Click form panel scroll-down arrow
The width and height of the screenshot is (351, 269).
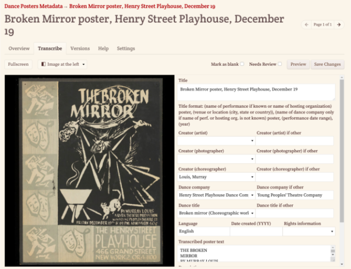pos(341,264)
